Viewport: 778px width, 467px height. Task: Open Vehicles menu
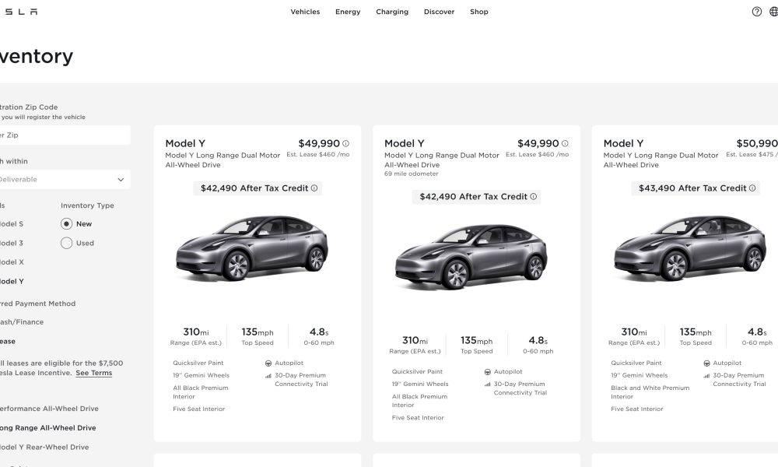pyautogui.click(x=305, y=12)
